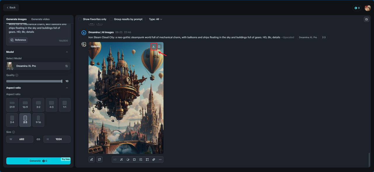
Task: Click the regenerate loop arrows icon
Action: (99, 159)
